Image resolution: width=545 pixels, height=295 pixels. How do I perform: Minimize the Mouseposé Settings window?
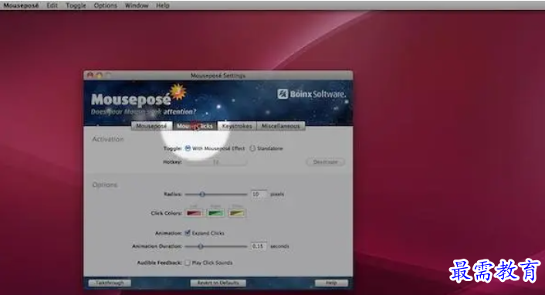point(100,75)
